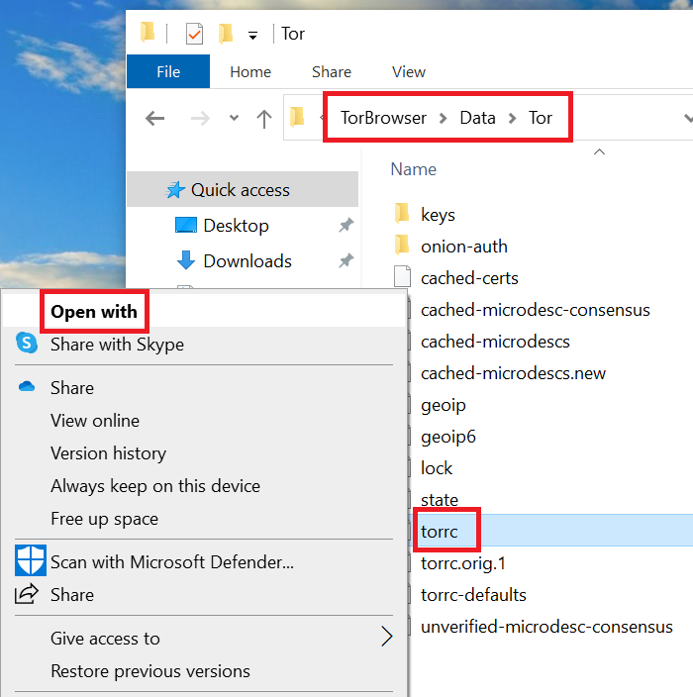Click the Quick access star icon

pos(175,190)
